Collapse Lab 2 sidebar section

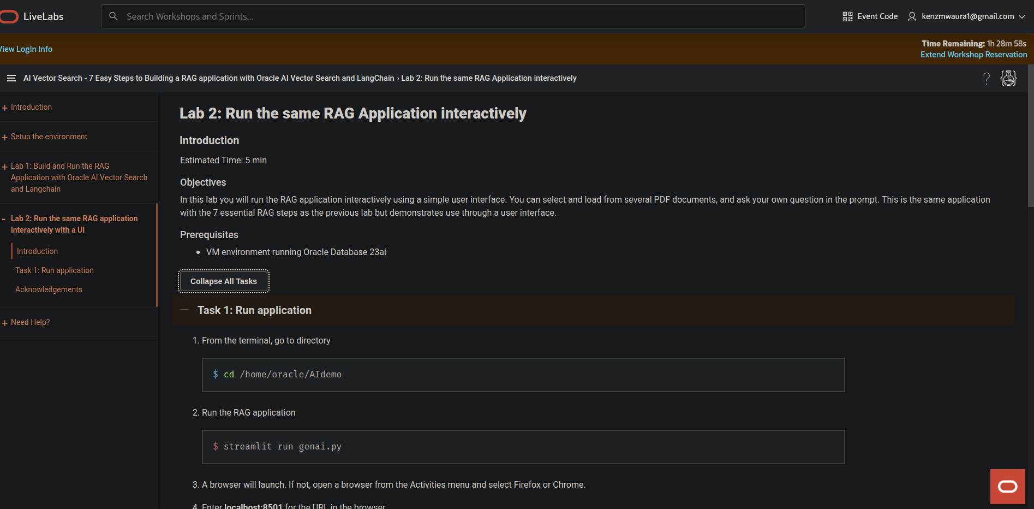coord(4,219)
